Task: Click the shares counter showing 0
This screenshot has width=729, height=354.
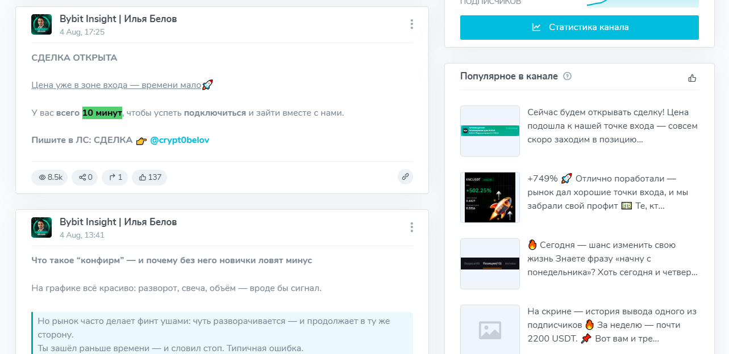Action: (x=85, y=177)
